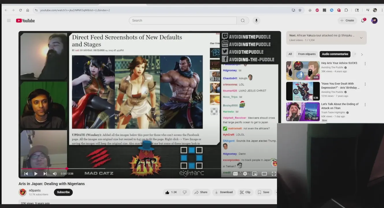This screenshot has height=208, width=384.
Task: Click the Clip button
Action: pos(245,192)
